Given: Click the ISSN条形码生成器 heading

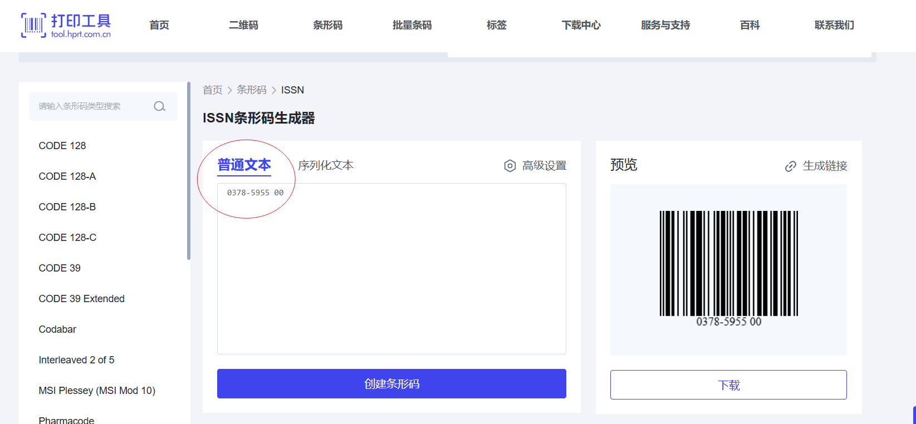Looking at the screenshot, I should pyautogui.click(x=259, y=118).
